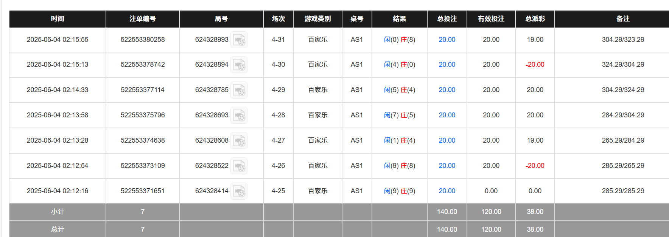The height and width of the screenshot is (237, 669).
Task: Click the 时间 column header
Action: click(58, 19)
